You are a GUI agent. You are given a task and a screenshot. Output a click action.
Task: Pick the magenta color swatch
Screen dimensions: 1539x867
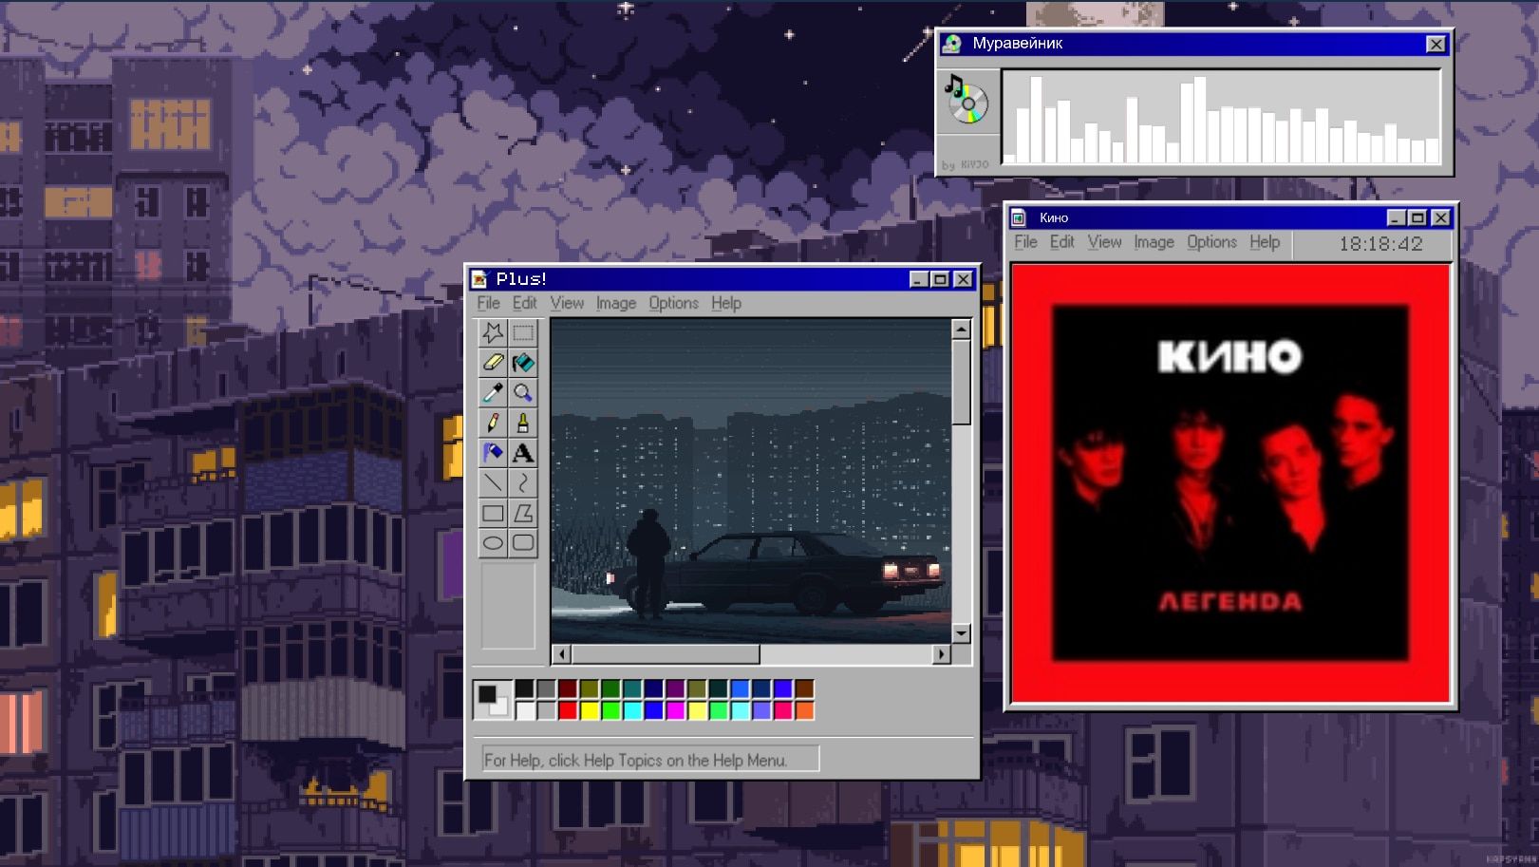click(675, 709)
